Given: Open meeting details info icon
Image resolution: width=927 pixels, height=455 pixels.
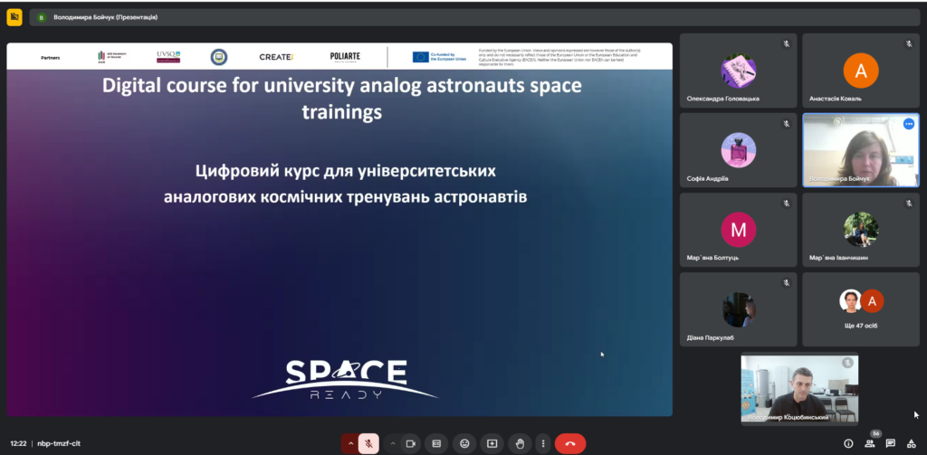Looking at the screenshot, I should [x=848, y=443].
